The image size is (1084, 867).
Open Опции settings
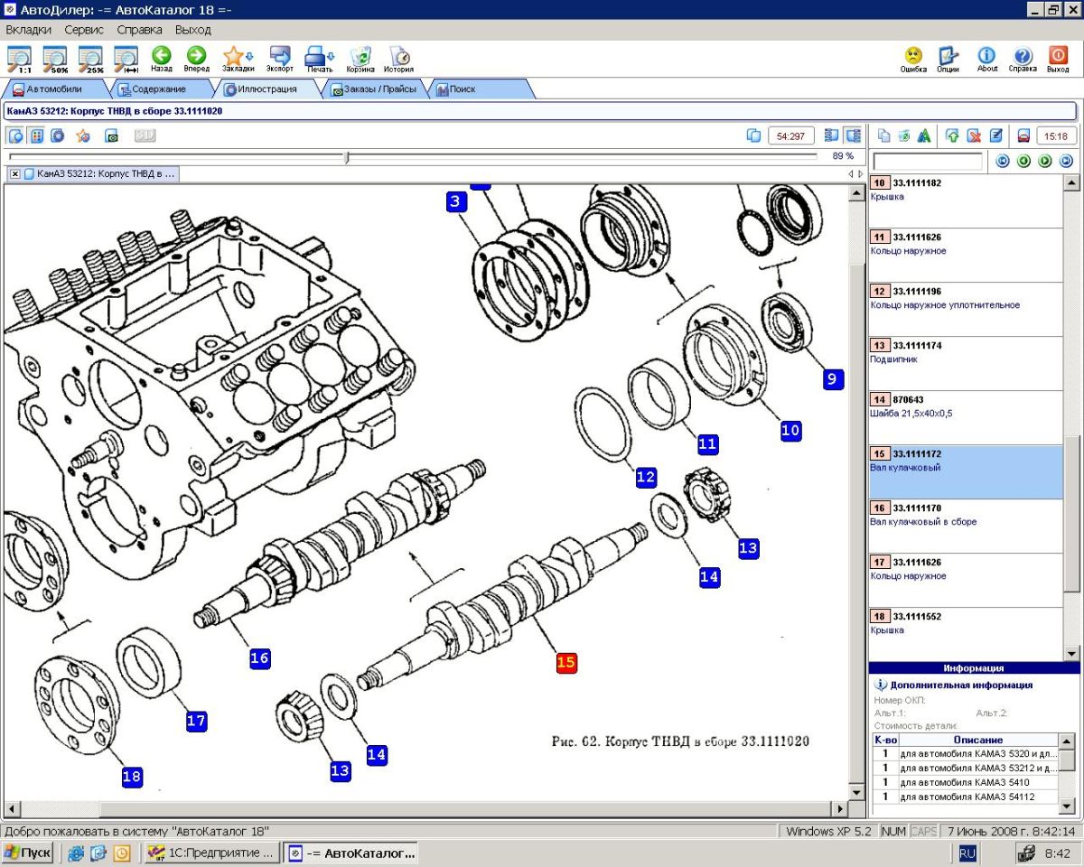point(948,59)
